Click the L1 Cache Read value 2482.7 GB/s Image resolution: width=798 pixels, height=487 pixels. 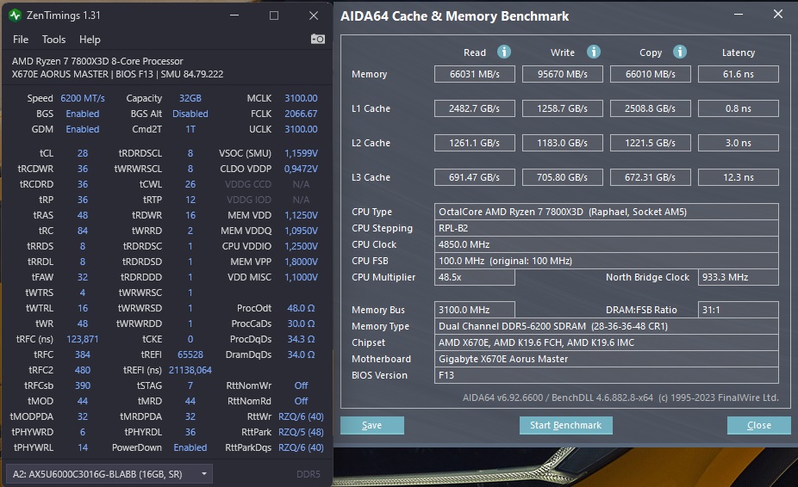474,108
